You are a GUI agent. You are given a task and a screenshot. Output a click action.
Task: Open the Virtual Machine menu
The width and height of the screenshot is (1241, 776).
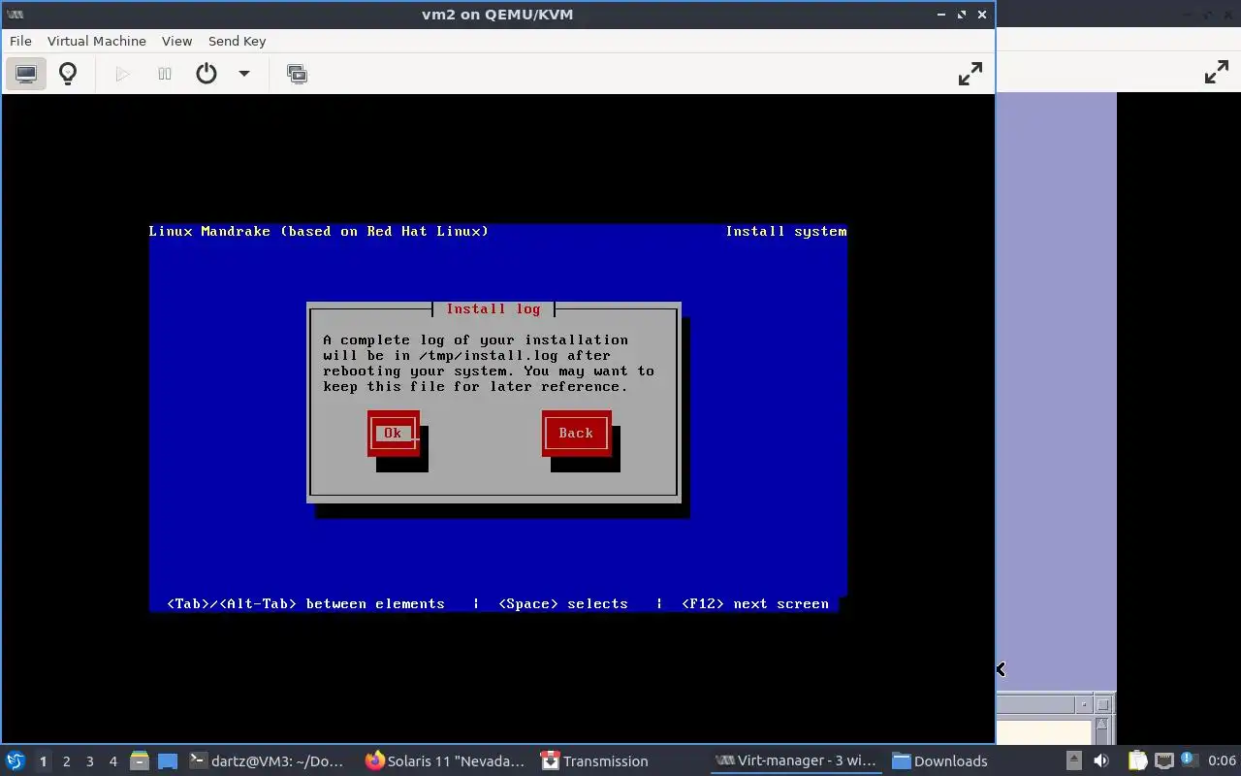click(x=97, y=41)
